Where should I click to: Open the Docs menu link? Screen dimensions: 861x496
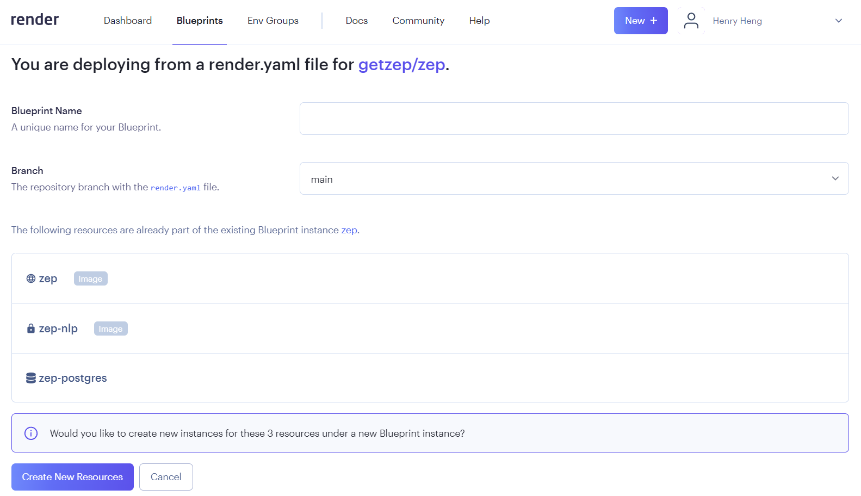click(x=356, y=21)
